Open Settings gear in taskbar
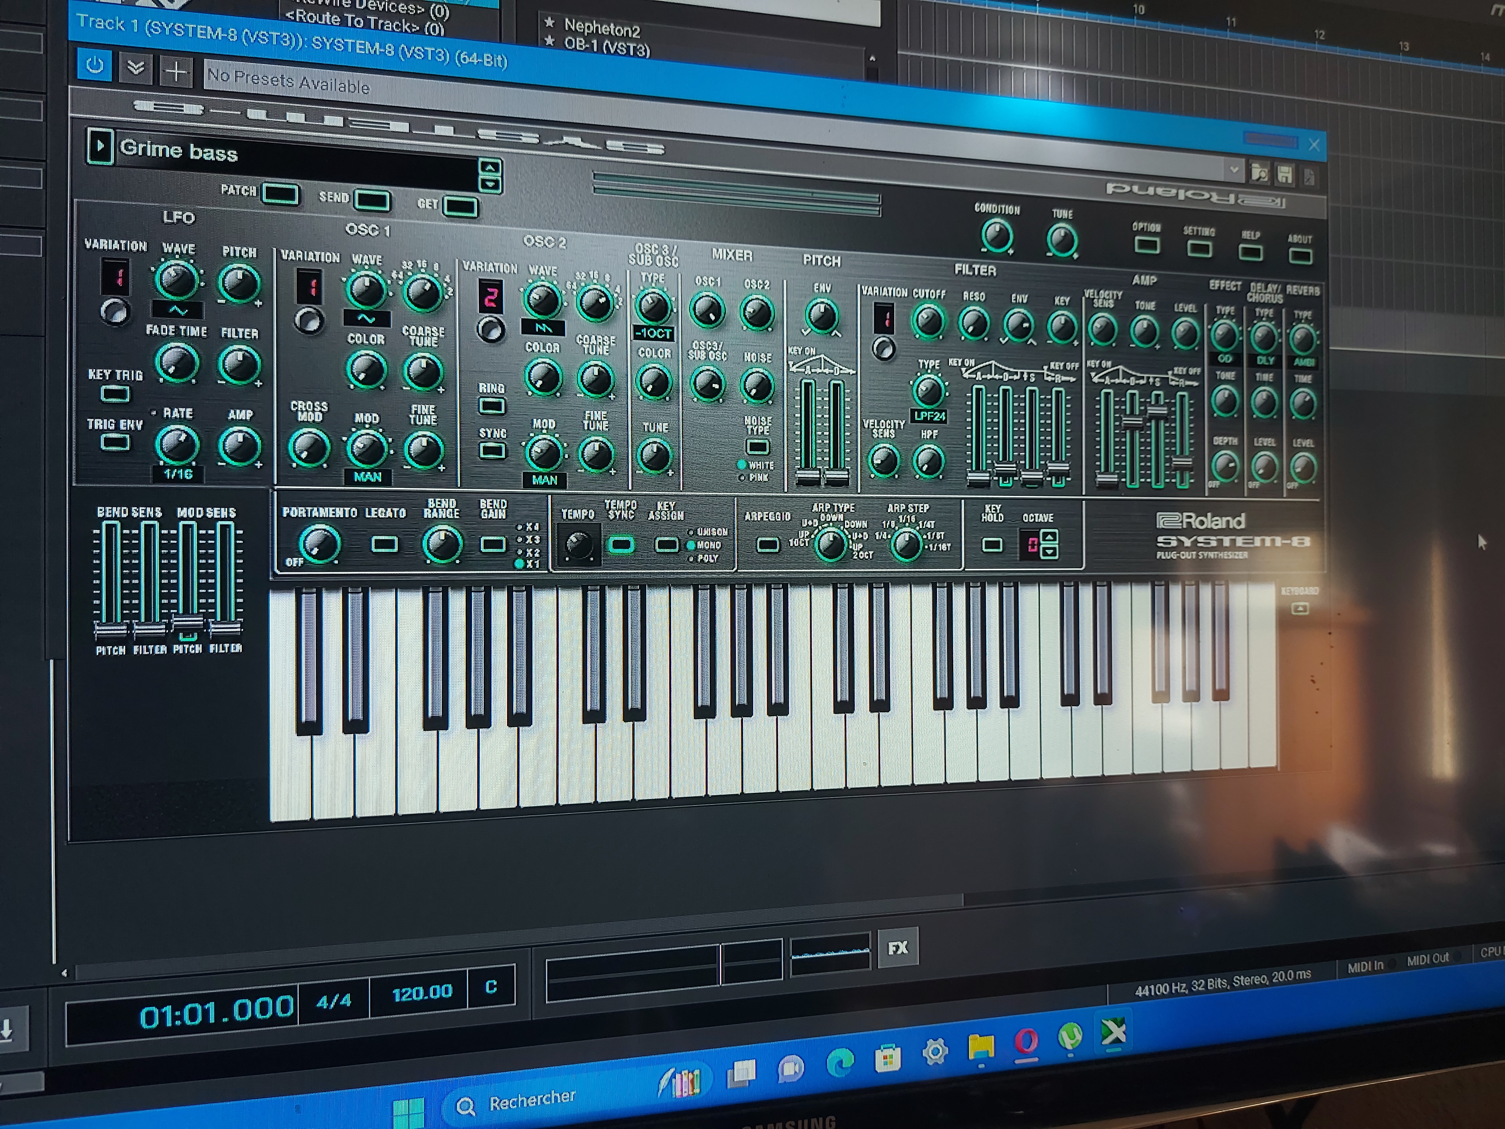The height and width of the screenshot is (1129, 1505). pos(935,1052)
